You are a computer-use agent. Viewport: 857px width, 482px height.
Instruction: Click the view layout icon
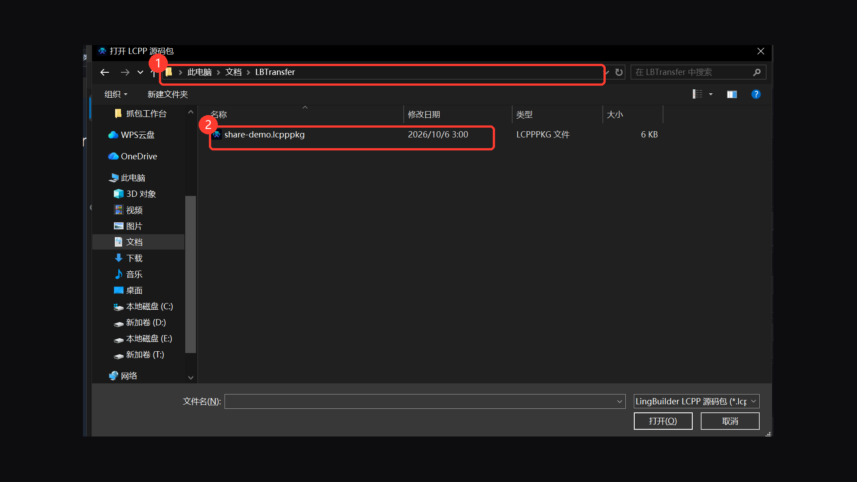point(697,94)
